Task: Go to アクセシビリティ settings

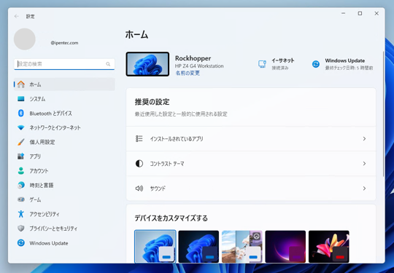Action: 64,214
